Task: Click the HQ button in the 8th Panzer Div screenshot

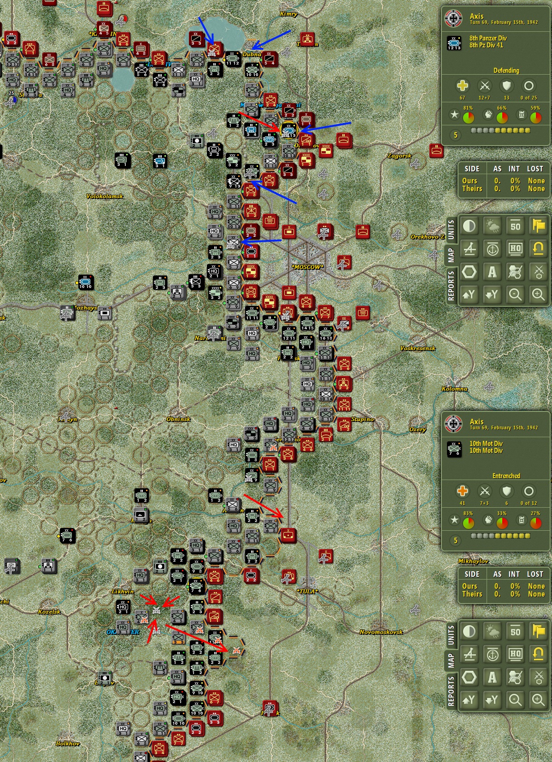Action: (515, 249)
